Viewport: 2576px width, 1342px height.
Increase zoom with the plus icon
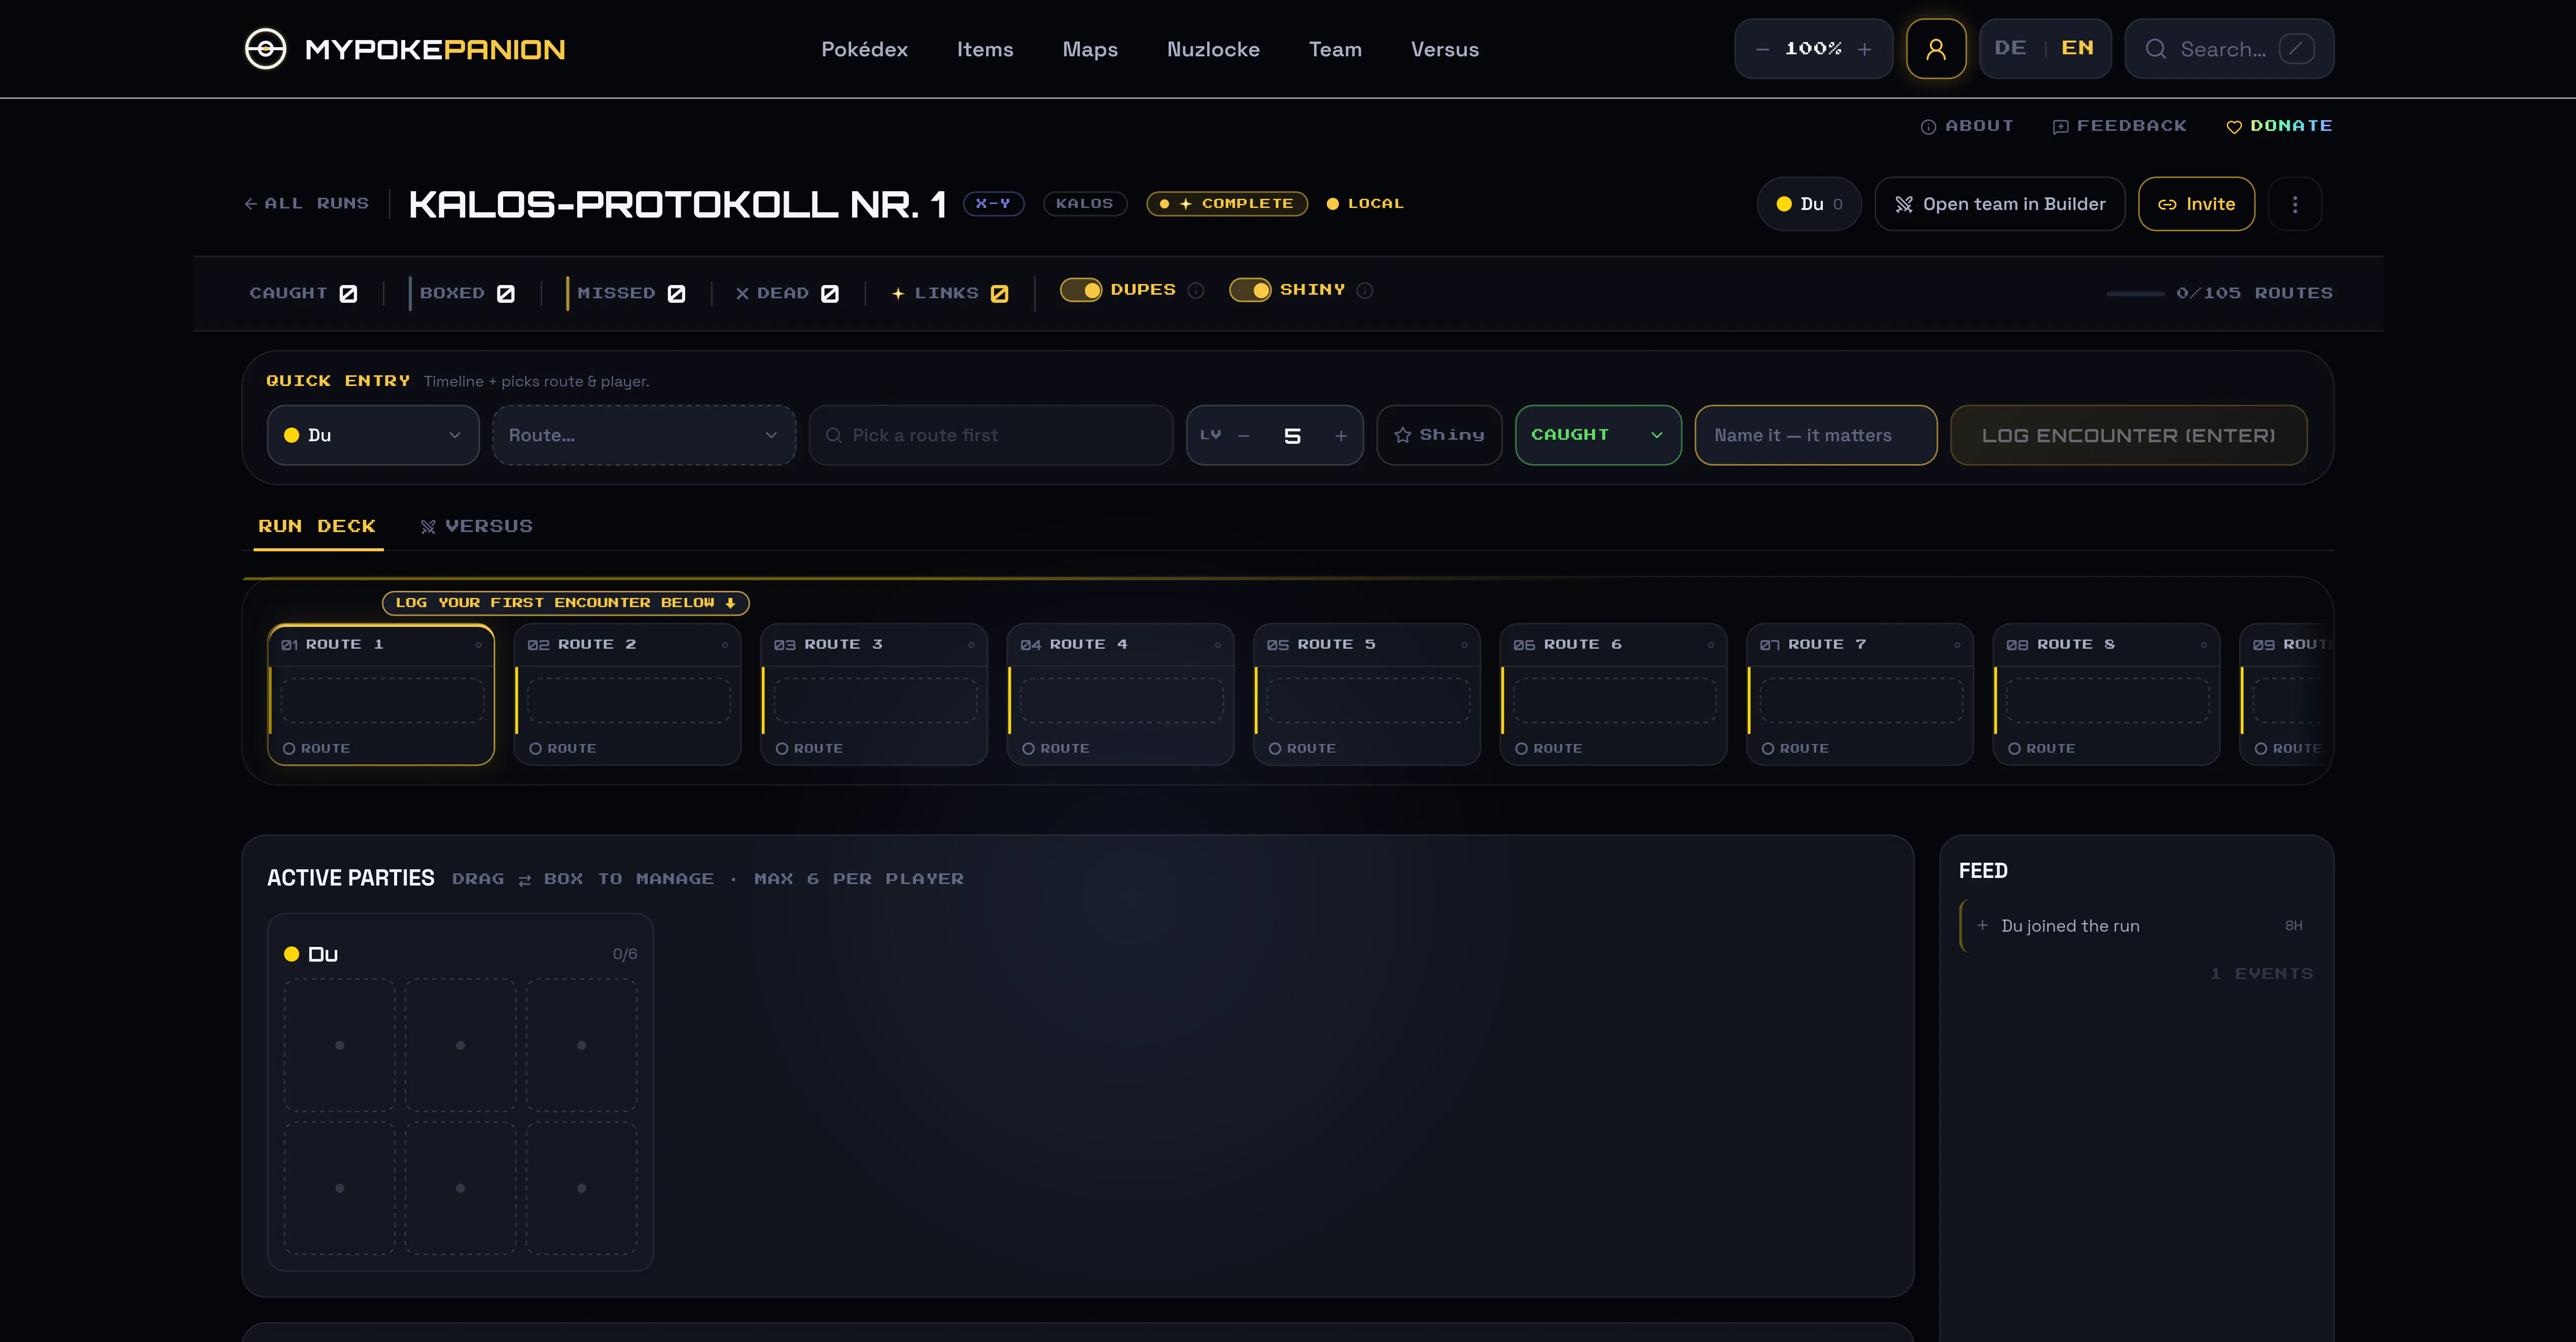1864,49
